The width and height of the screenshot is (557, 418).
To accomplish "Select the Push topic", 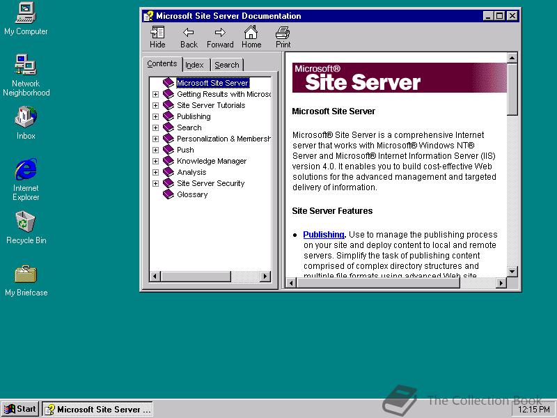I will 185,150.
